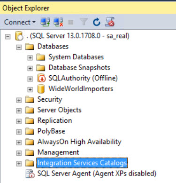Select the Management label
The width and height of the screenshot is (176, 183).
click(x=58, y=152)
